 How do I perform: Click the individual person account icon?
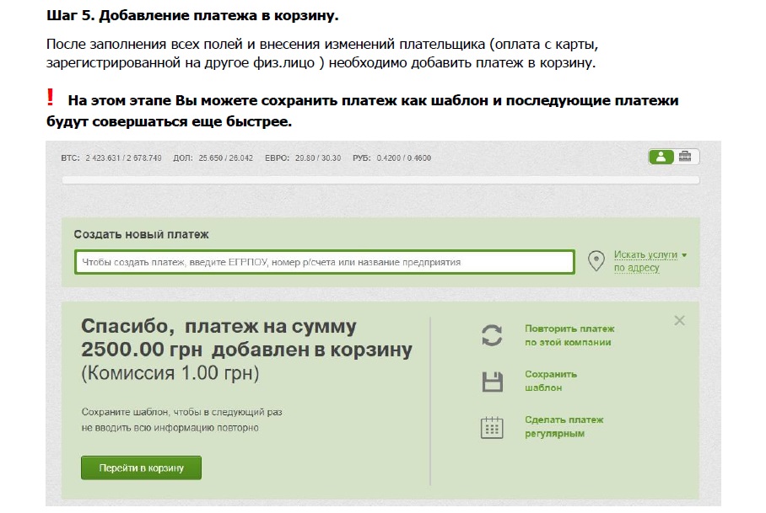(x=661, y=157)
